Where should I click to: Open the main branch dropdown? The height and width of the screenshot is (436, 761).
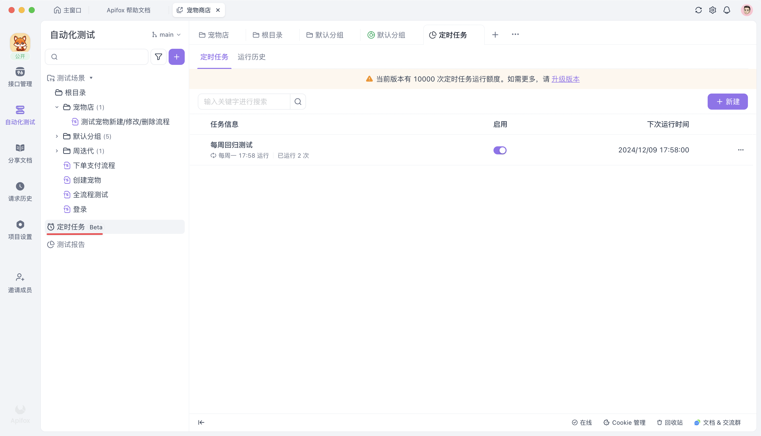(x=166, y=35)
